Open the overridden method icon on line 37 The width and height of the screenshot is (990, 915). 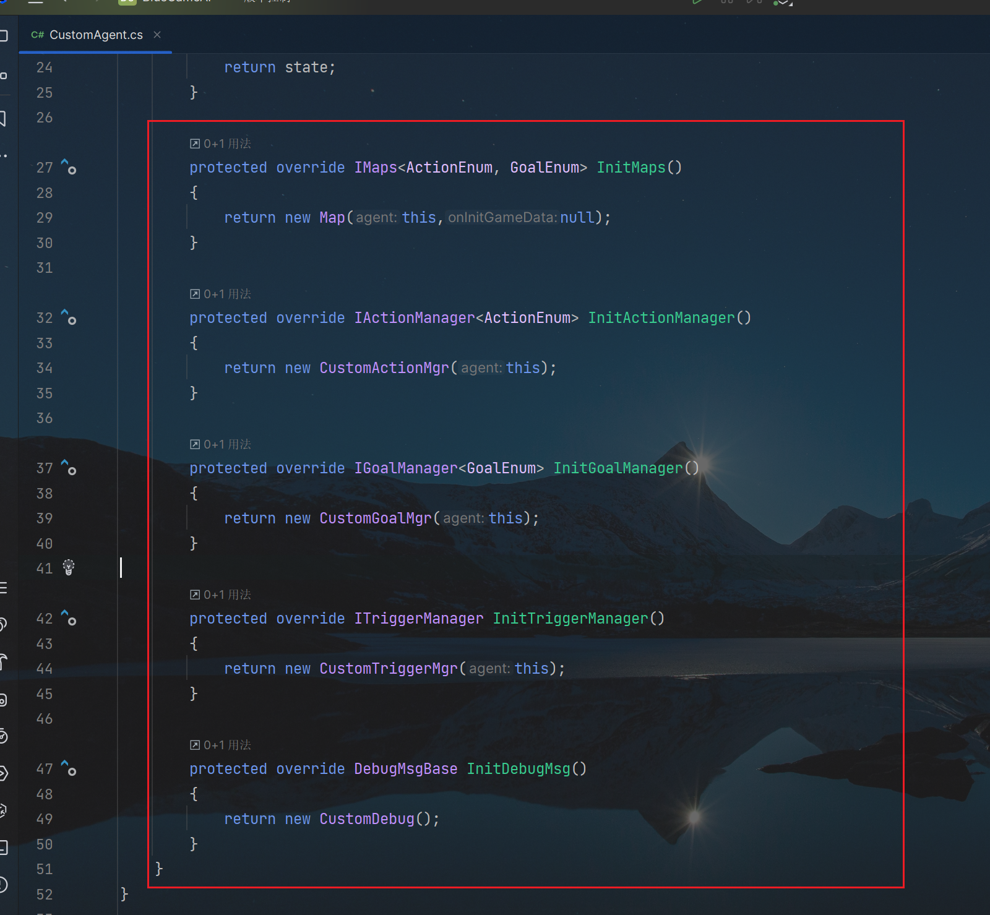(x=69, y=468)
